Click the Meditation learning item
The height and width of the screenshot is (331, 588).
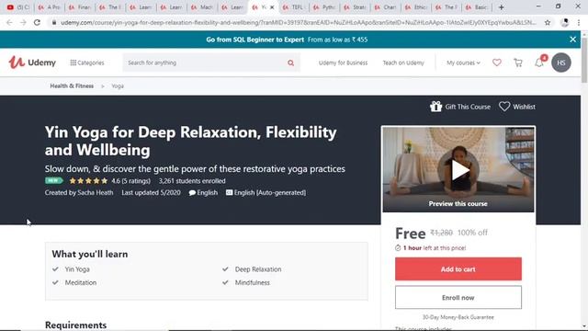pos(81,282)
